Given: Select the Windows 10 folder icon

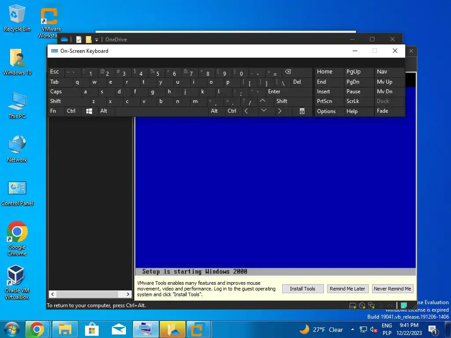Looking at the screenshot, I should click(x=17, y=62).
